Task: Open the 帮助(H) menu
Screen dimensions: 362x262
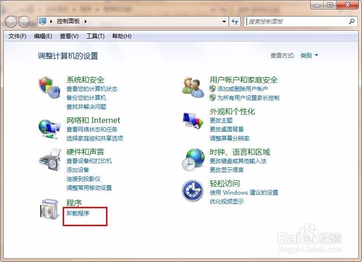Action: coord(122,36)
